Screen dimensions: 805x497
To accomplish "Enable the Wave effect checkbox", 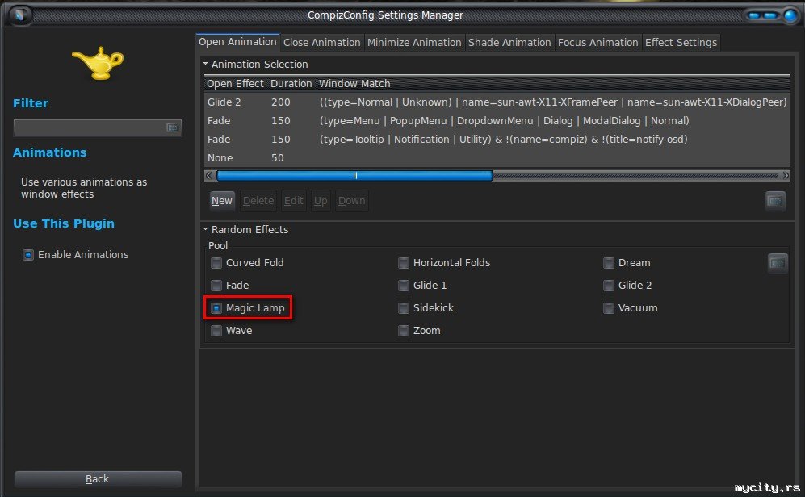I will pos(216,331).
